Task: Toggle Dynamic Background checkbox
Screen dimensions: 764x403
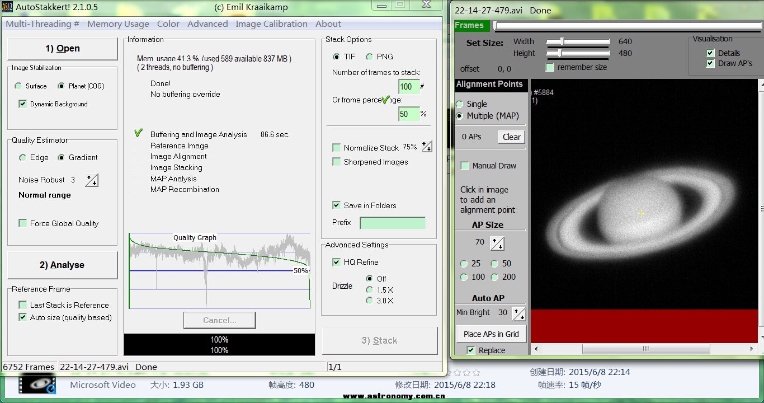Action: (23, 104)
